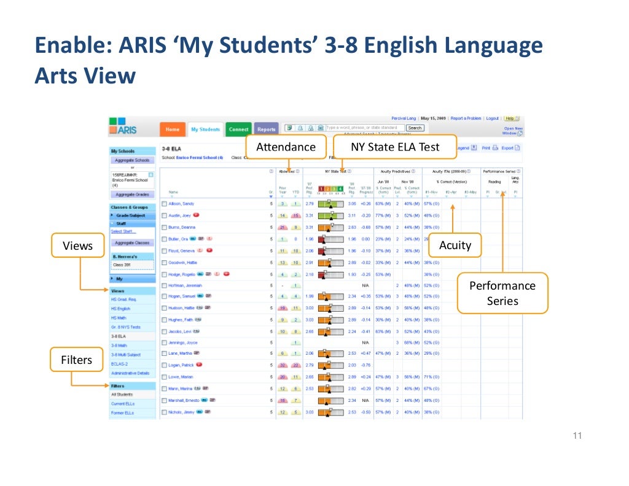Click red alert icon next to Hodge, Rogelio

coord(226,274)
